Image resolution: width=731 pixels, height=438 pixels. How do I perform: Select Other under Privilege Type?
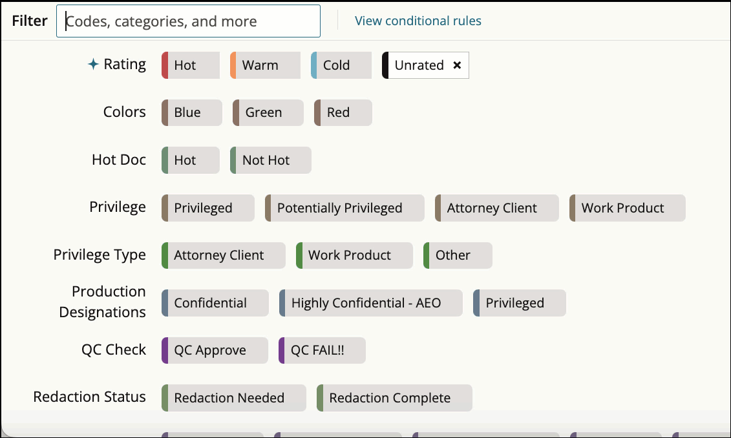tap(458, 255)
